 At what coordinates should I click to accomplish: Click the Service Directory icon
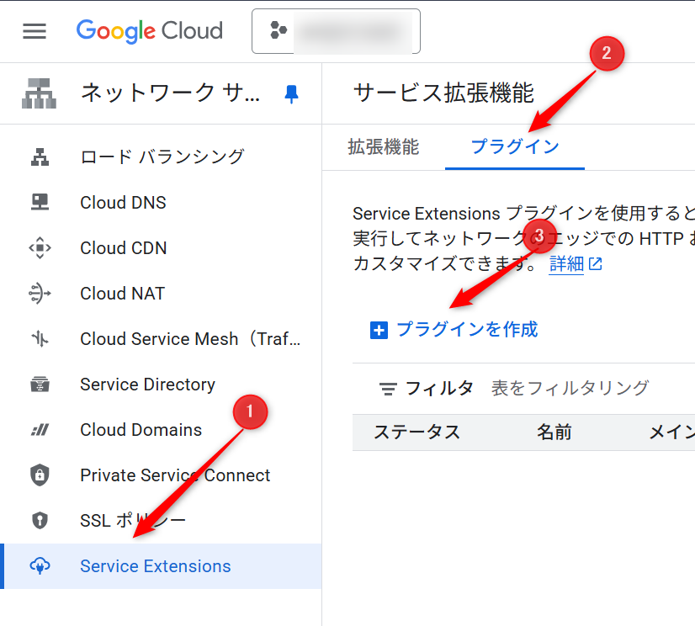click(40, 385)
